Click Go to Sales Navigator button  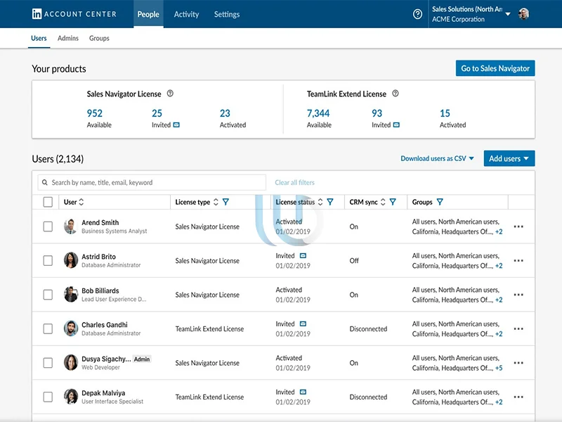click(x=495, y=68)
